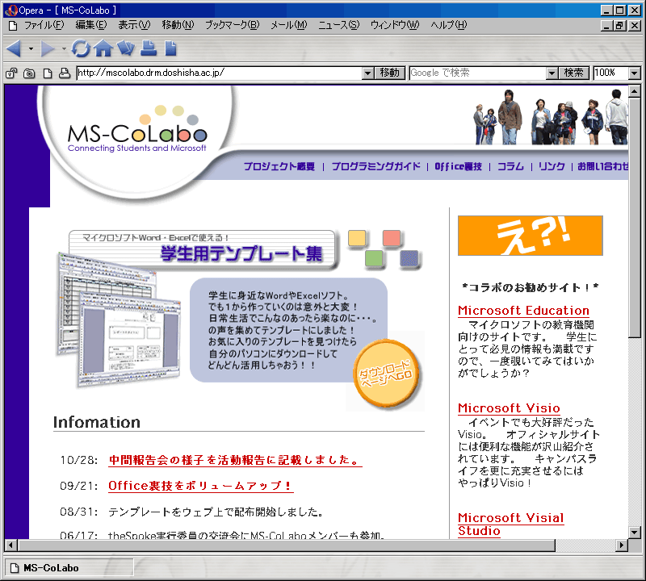The height and width of the screenshot is (581, 646).
Task: Open the プロジェクト概要 navigation link
Action: 279,166
